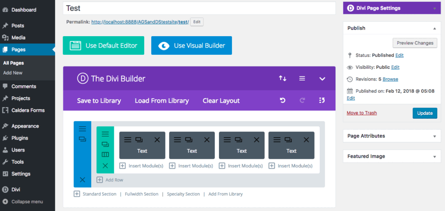Collapse the Publish box arrow

(x=435, y=28)
